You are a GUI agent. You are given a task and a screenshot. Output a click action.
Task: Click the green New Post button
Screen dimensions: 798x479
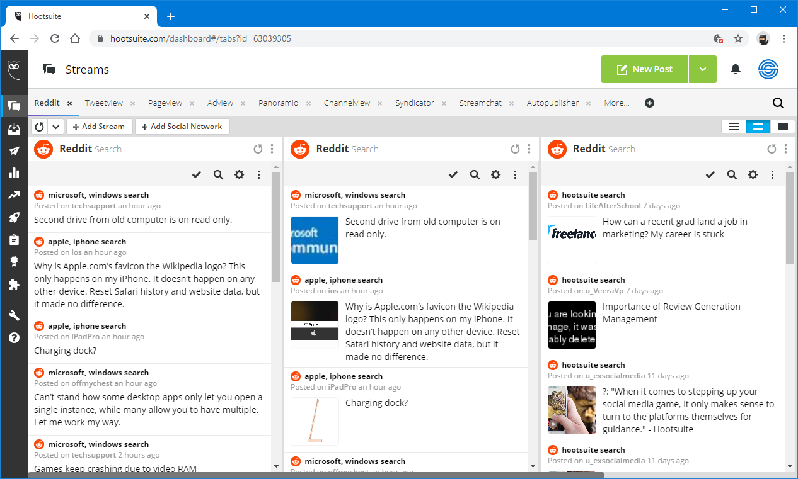point(644,69)
